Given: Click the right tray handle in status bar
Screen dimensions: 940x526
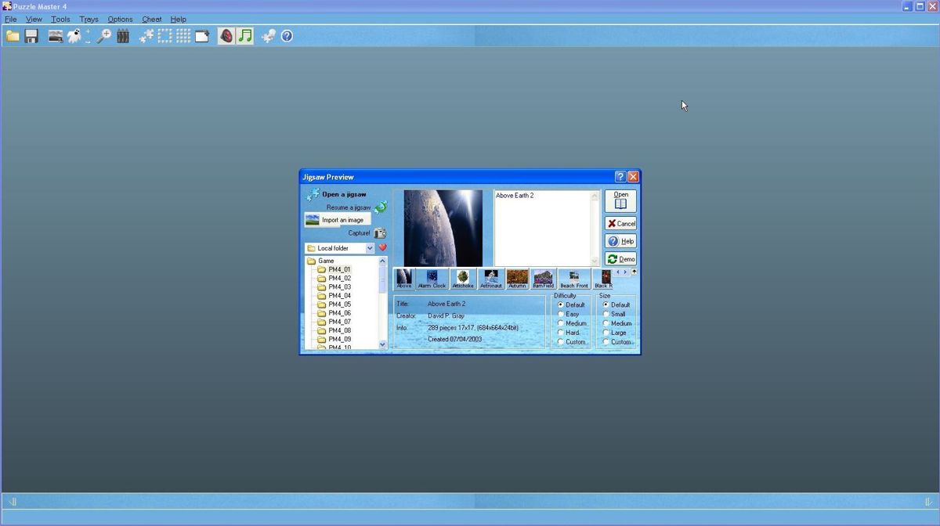Looking at the screenshot, I should click(x=928, y=502).
